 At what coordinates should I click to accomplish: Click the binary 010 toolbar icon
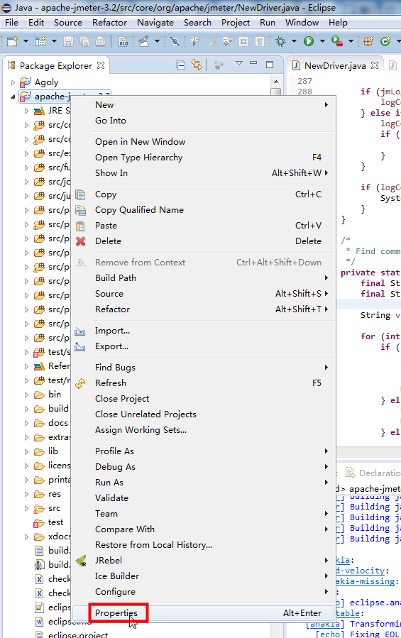123,41
